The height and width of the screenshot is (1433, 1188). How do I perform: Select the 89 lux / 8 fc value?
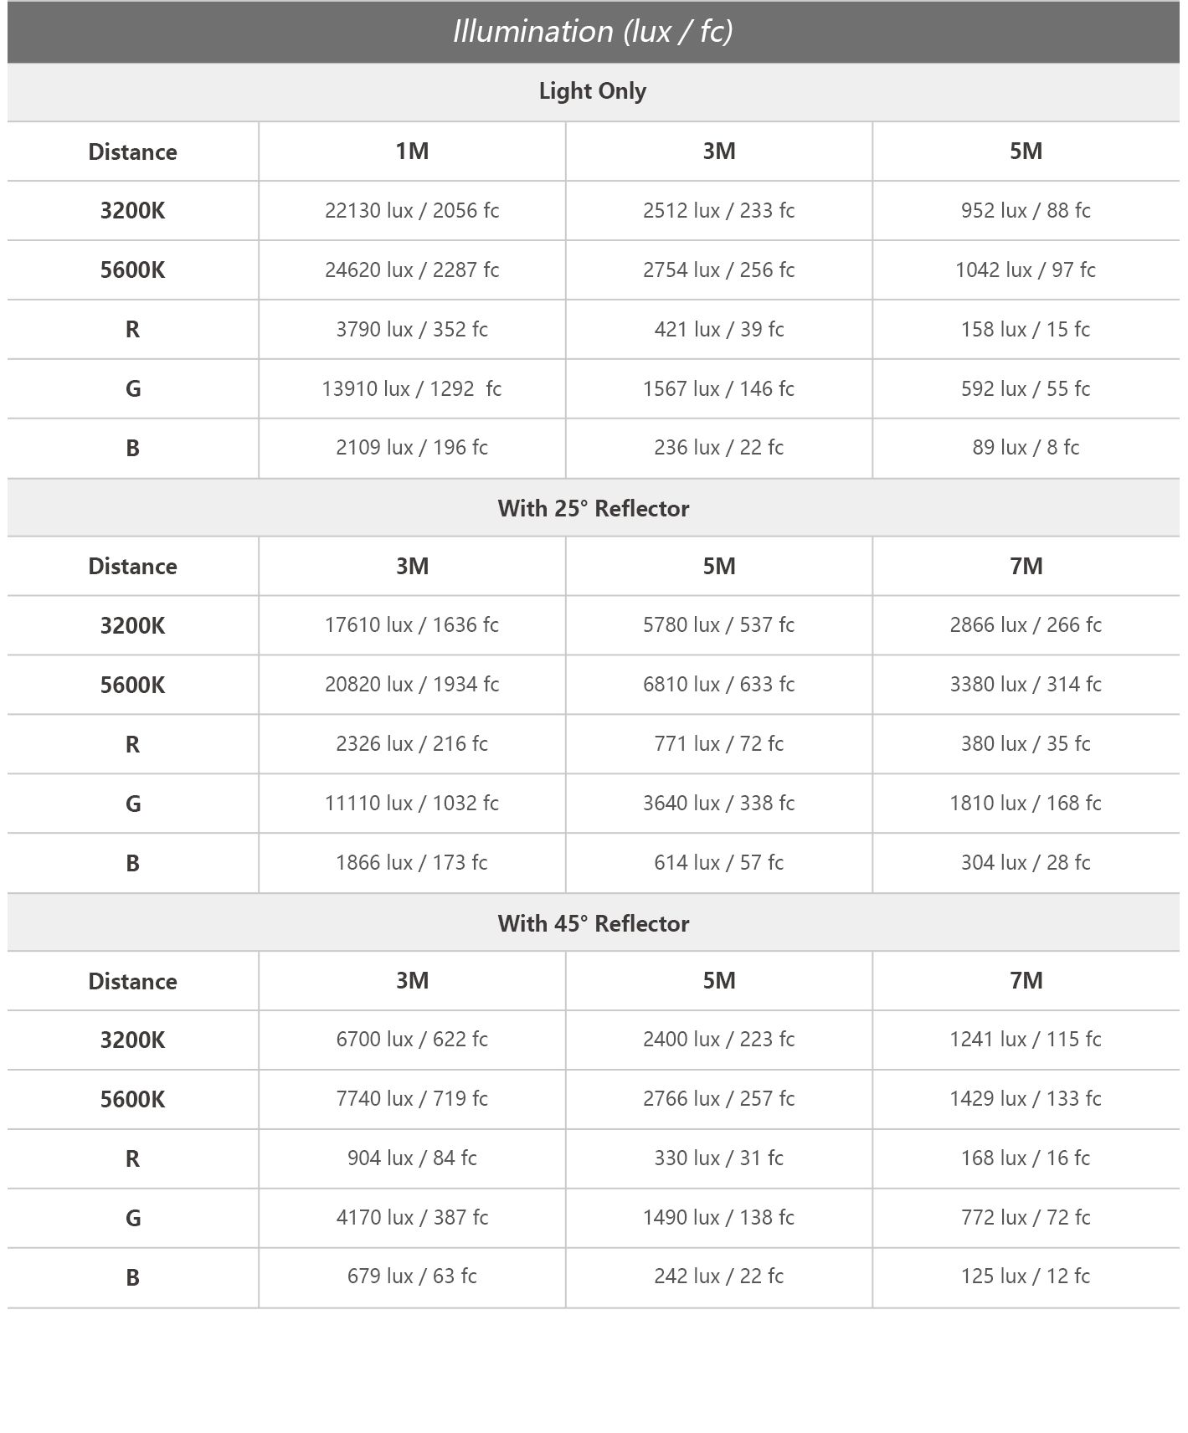[1026, 448]
